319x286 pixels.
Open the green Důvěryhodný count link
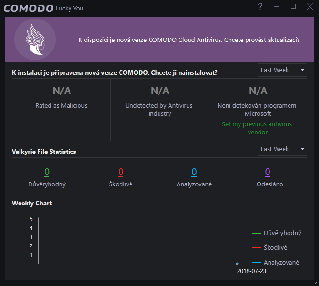[47, 172]
